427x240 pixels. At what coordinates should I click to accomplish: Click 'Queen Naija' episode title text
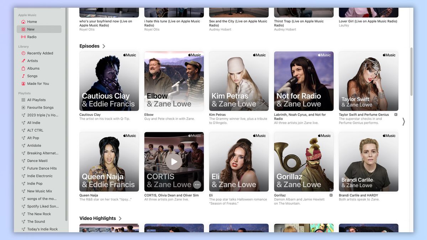point(89,196)
